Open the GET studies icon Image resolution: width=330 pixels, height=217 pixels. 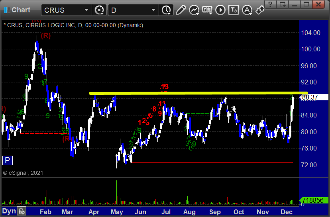[x=207, y=10]
